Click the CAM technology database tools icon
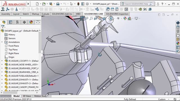 [145, 9]
